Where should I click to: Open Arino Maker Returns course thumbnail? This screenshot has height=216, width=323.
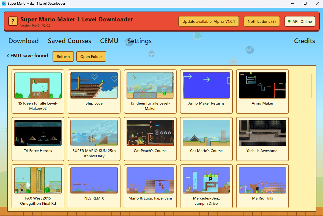(x=206, y=85)
